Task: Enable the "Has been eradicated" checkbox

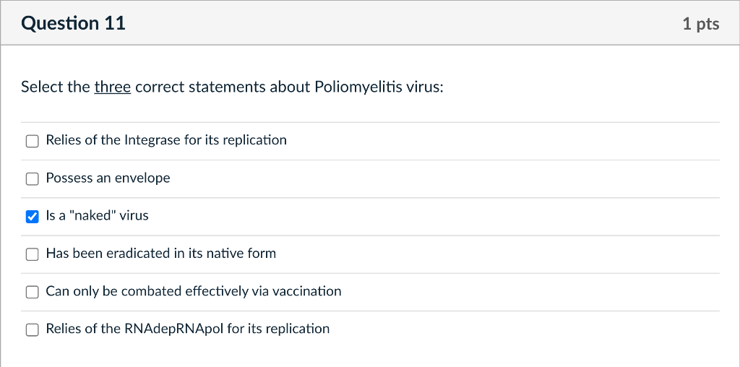Action: point(32,254)
